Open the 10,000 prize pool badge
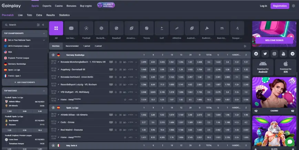The height and width of the screenshot is (150, 299). [106, 5]
